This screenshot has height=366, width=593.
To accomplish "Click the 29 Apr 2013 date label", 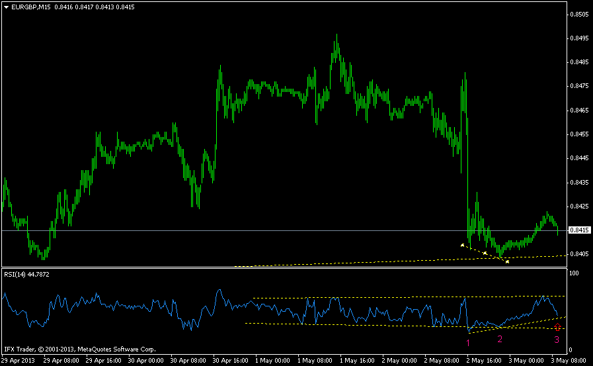I will (x=18, y=361).
